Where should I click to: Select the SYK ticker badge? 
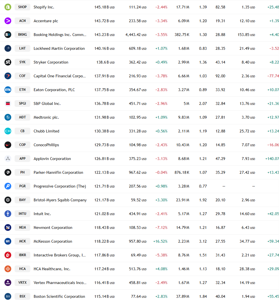click(x=22, y=62)
